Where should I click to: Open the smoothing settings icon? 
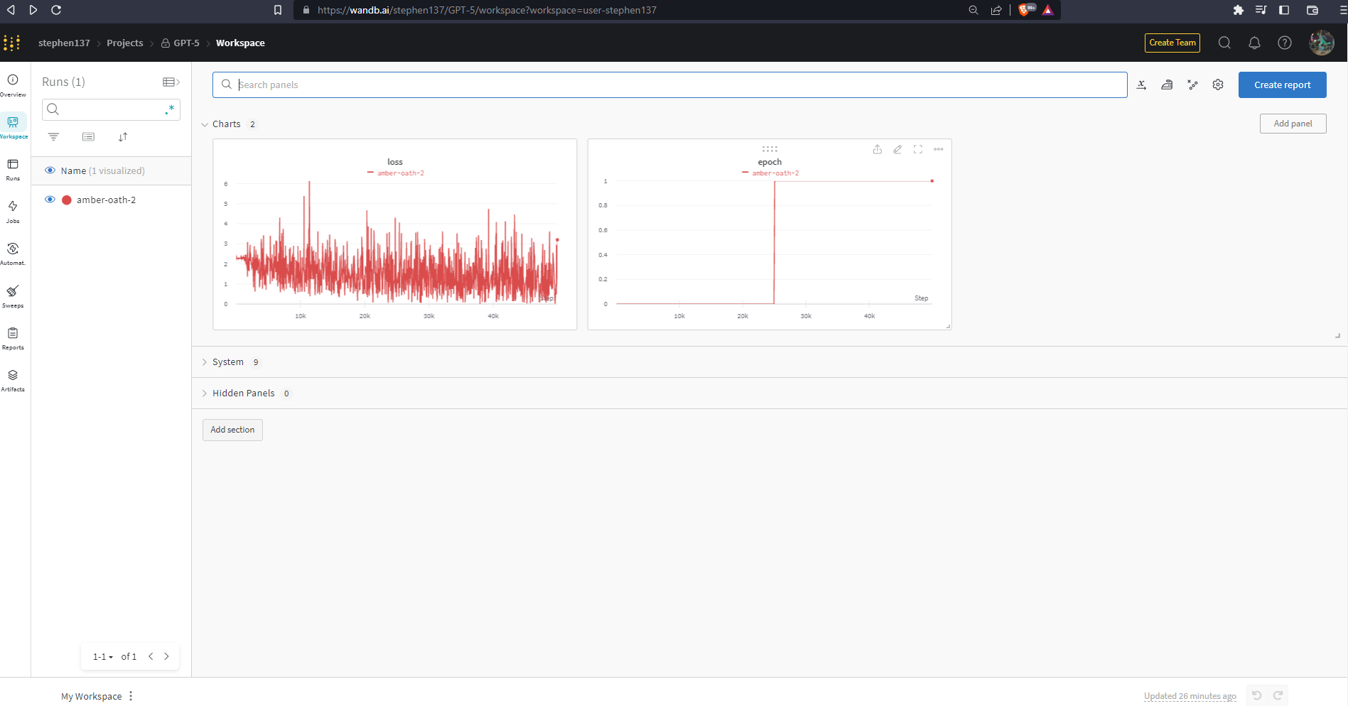(x=1167, y=85)
